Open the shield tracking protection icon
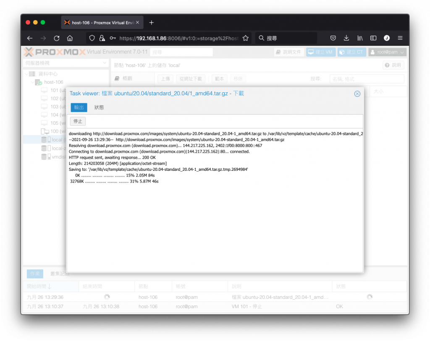Viewport: 430px width, 342px height. 92,38
